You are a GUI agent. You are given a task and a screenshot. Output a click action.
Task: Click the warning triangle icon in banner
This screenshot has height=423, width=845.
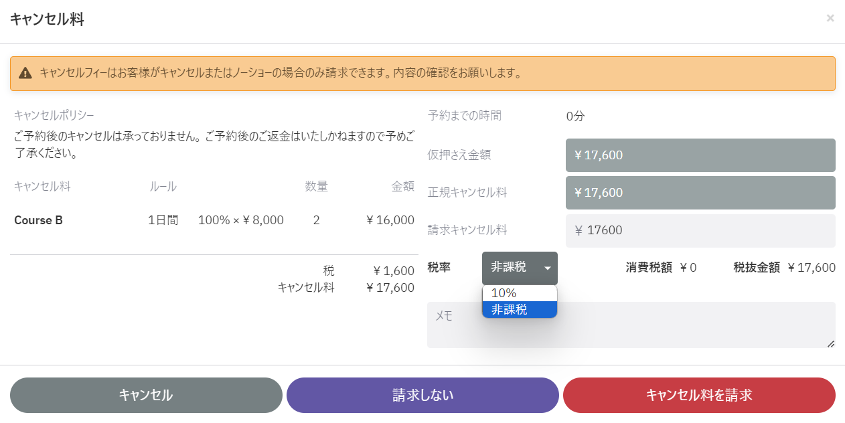tap(25, 73)
